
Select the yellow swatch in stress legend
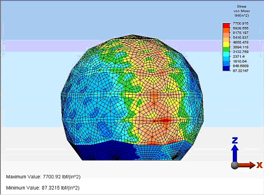click(226, 44)
